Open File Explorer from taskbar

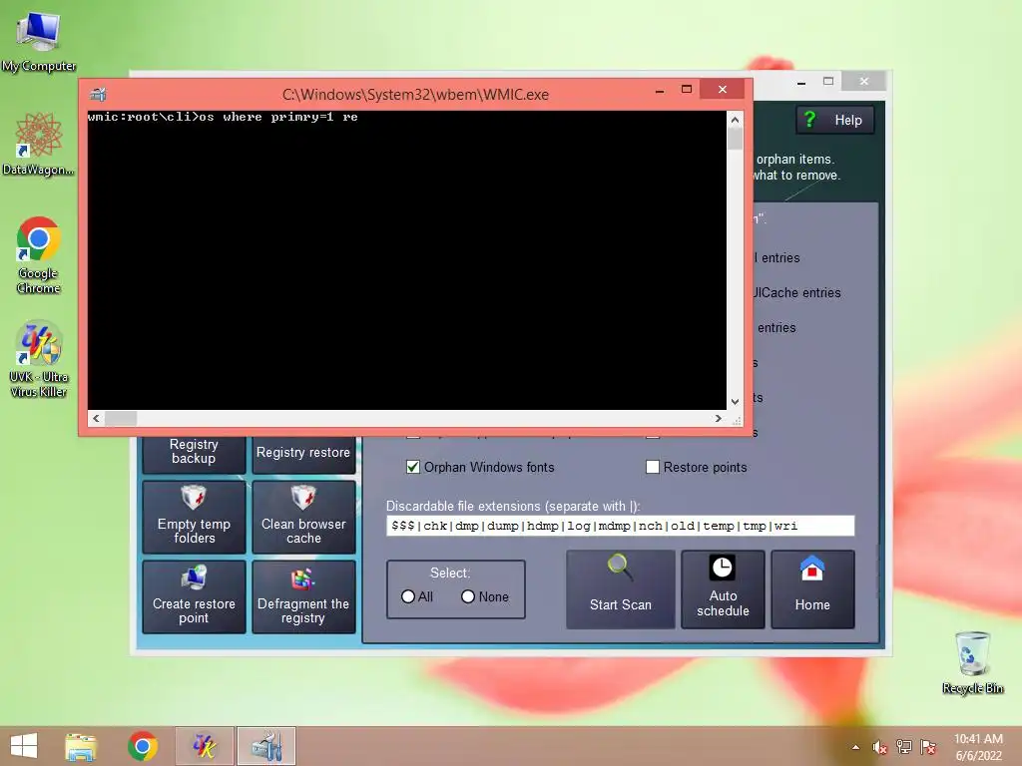point(81,746)
